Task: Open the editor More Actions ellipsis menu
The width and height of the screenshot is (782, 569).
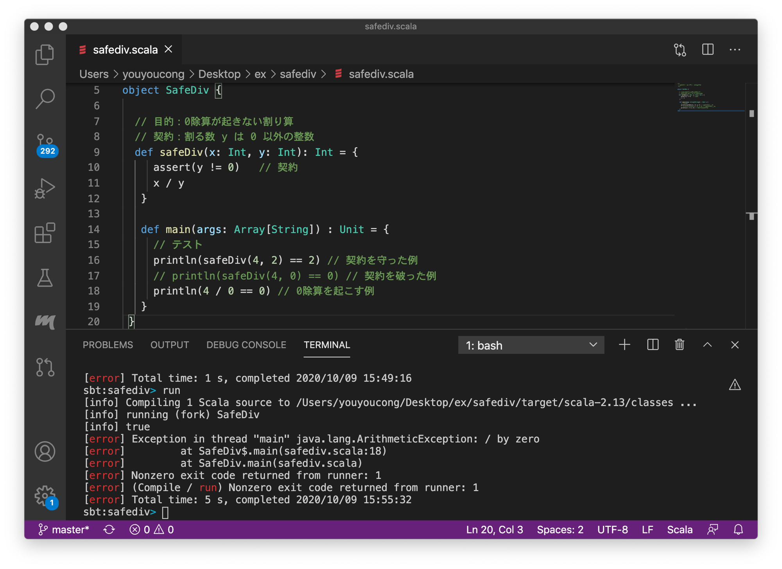Action: 735,50
